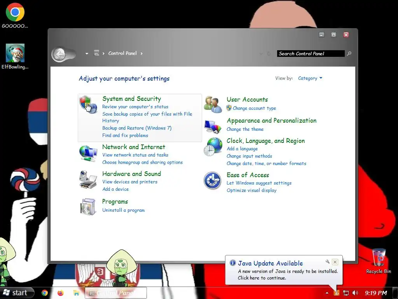Screen dimensions: 398x299
Task: Open the Java notification wrench options icon
Action: 327,262
